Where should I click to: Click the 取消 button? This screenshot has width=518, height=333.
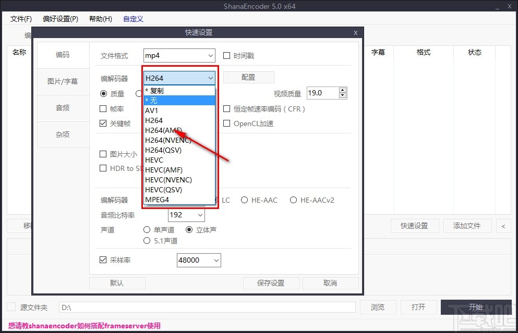coord(330,283)
